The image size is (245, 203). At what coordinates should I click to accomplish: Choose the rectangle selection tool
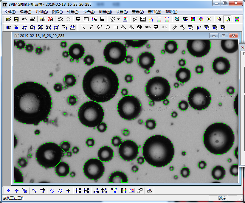[x=116, y=27]
